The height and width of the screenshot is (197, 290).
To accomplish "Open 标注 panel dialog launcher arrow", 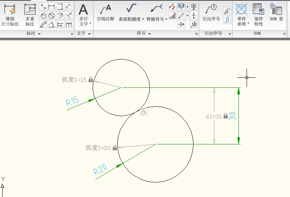I will click(72, 34).
